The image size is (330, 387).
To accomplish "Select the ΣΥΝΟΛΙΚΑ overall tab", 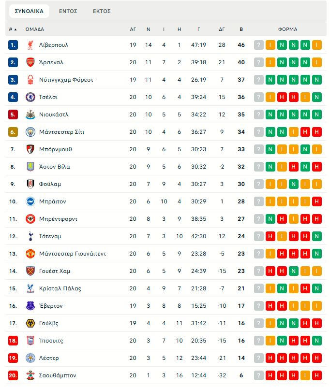I will point(29,11).
